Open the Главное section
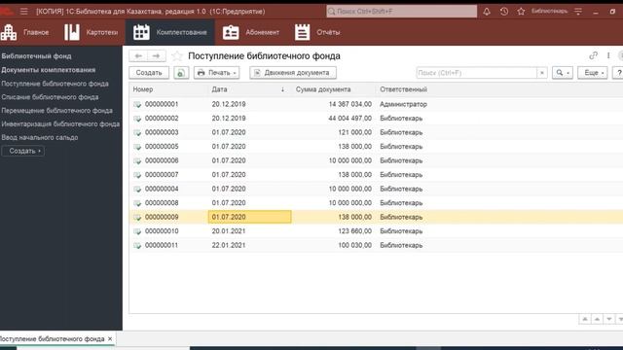623x350 pixels. [24, 32]
